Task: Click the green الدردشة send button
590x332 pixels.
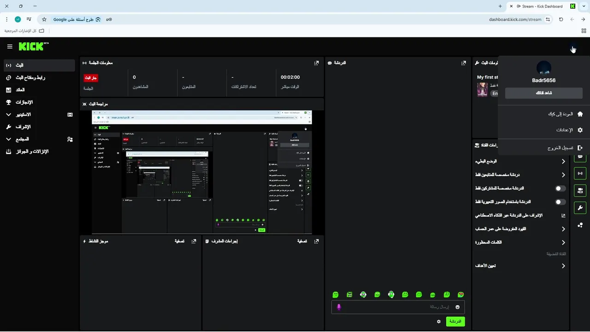Action: coord(455,321)
